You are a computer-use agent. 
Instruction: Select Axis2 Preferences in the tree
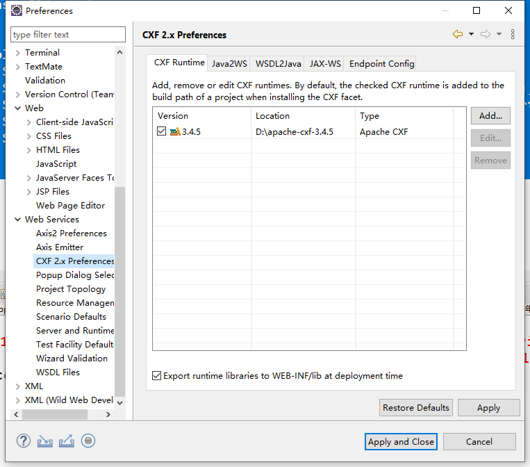(x=72, y=233)
